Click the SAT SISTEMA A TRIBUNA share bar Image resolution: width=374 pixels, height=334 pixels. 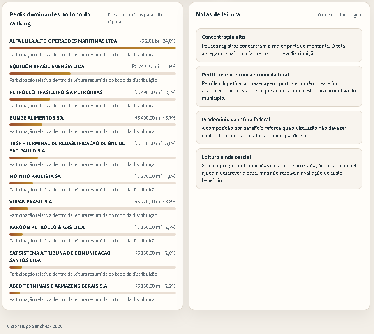coord(92,267)
